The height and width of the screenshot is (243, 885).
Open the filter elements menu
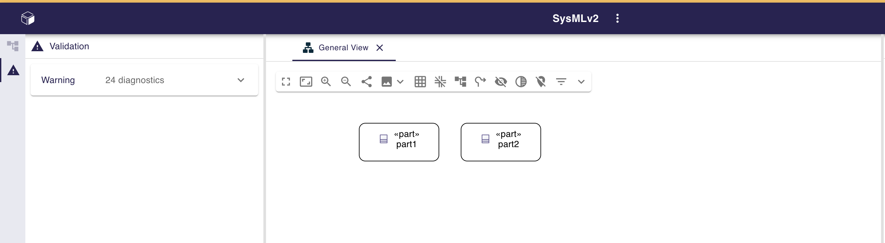point(561,81)
